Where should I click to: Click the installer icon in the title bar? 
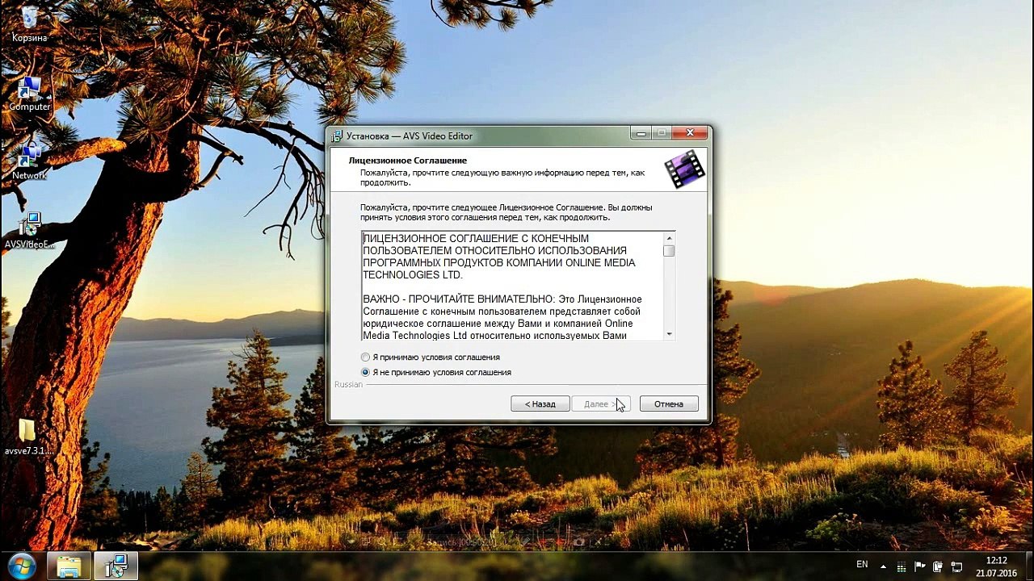pyautogui.click(x=338, y=136)
